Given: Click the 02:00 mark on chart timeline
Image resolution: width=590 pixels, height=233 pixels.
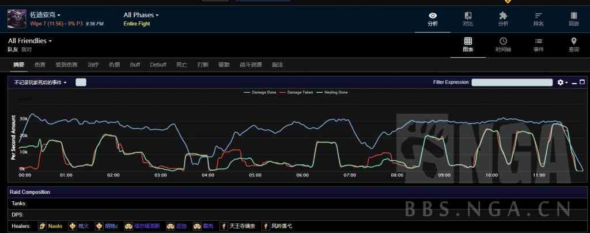Looking at the screenshot, I should click(x=114, y=175).
